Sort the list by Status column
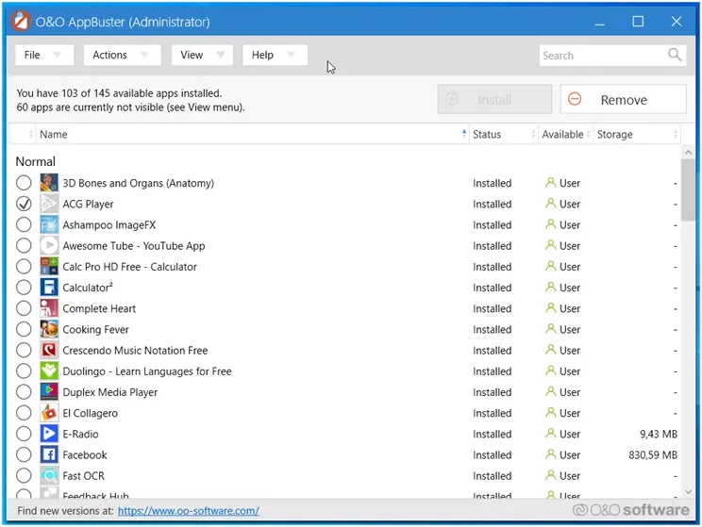 point(504,134)
